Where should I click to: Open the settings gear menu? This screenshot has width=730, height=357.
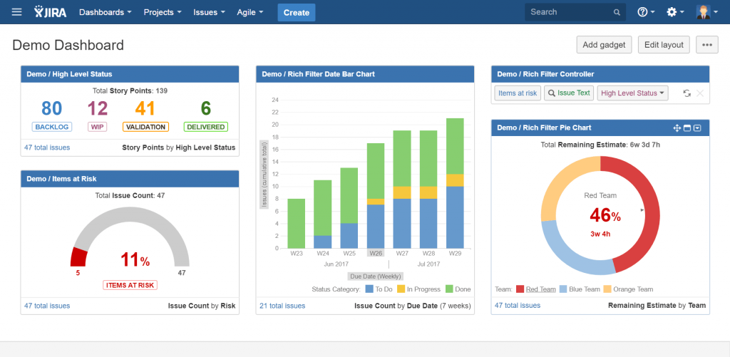coord(675,12)
